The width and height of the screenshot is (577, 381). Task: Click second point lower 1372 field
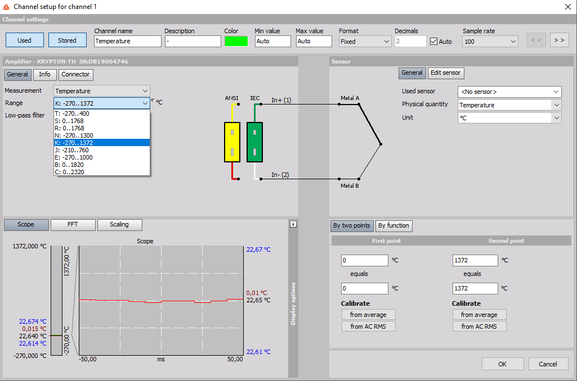[476, 288]
